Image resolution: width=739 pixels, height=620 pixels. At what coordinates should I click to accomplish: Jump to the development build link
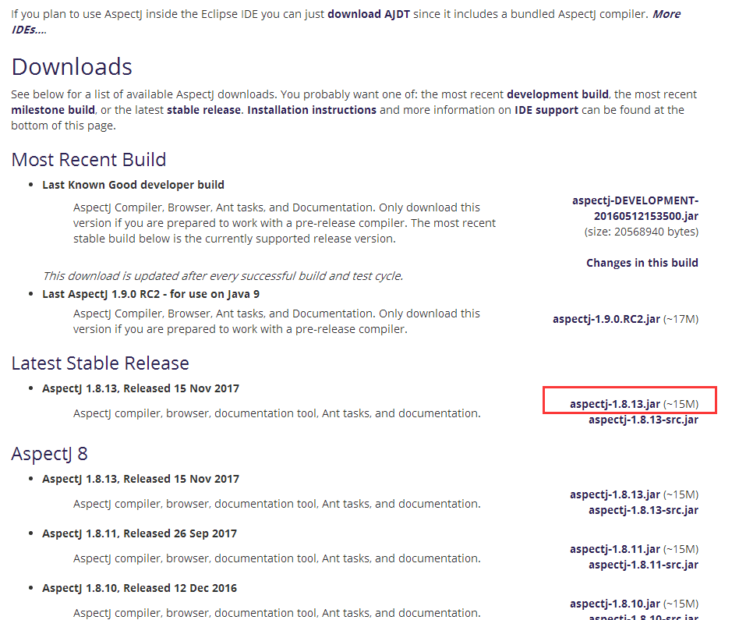coord(557,94)
